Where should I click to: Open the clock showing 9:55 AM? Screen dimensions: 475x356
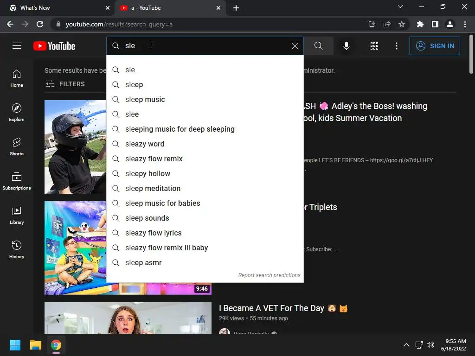[x=454, y=345]
